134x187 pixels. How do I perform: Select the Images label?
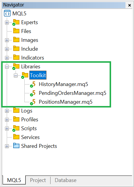[30, 40]
